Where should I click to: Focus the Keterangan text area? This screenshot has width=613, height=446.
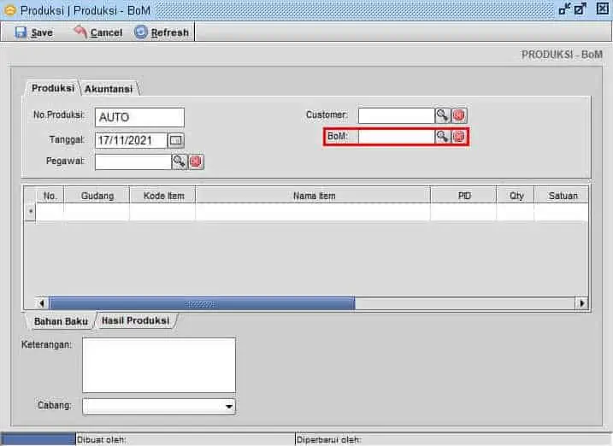pyautogui.click(x=158, y=365)
